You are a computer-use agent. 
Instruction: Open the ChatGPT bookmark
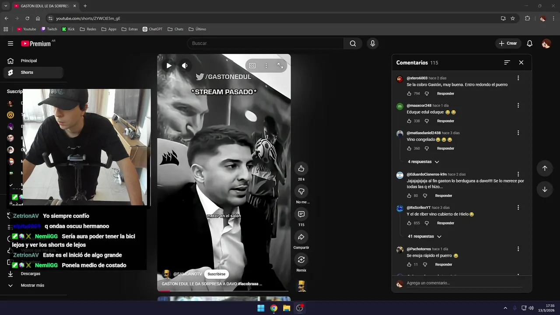point(152,29)
